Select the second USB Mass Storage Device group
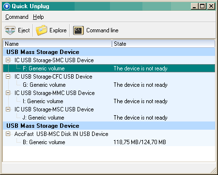The height and width of the screenshot is (175, 218). (109, 126)
